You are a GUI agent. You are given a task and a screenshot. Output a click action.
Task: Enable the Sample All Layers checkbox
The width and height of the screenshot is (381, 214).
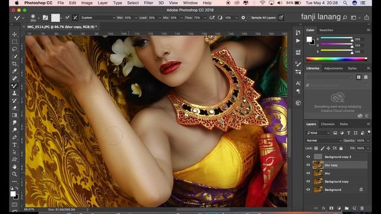click(x=249, y=18)
